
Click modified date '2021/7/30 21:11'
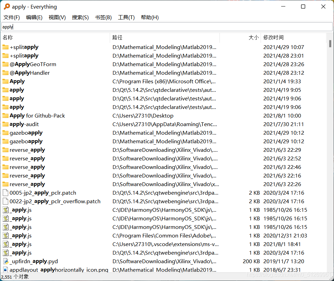click(x=284, y=124)
